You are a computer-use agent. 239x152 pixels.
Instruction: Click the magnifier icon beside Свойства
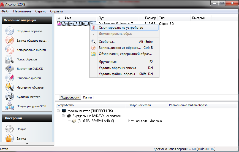point(93,42)
